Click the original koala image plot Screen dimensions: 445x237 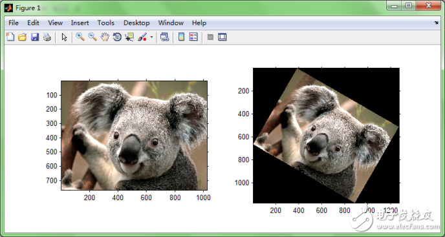135,136
